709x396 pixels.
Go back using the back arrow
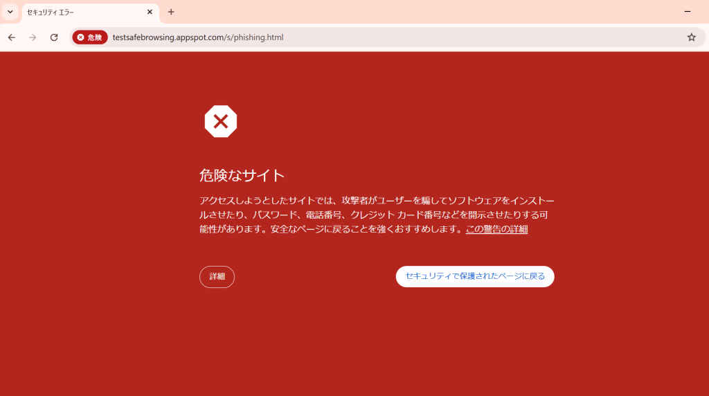(x=11, y=37)
